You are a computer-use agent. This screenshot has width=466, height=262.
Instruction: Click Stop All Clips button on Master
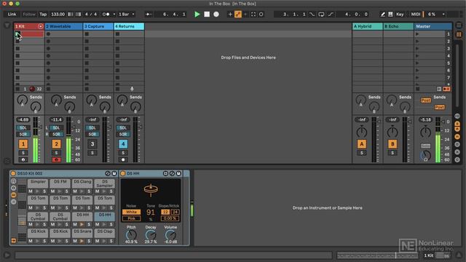418,89
